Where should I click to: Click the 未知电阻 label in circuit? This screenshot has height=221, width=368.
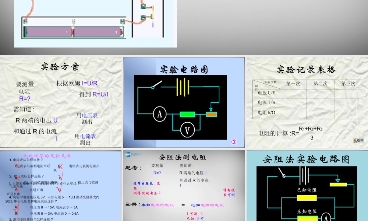[x=307, y=211]
